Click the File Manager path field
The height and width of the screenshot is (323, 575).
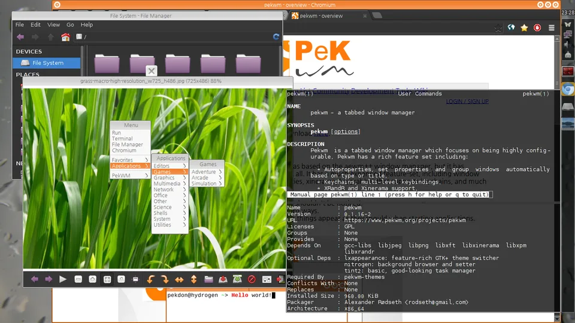coord(172,36)
